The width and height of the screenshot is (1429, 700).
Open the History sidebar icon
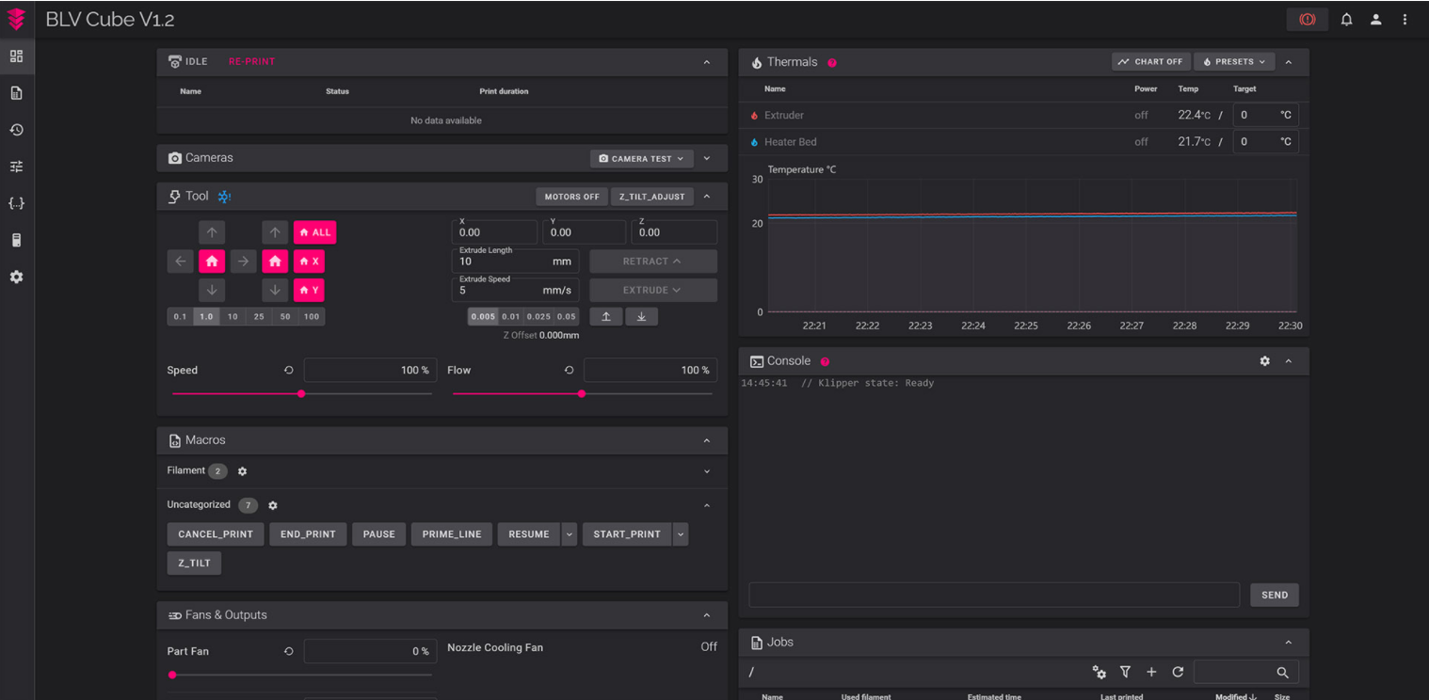pos(16,130)
